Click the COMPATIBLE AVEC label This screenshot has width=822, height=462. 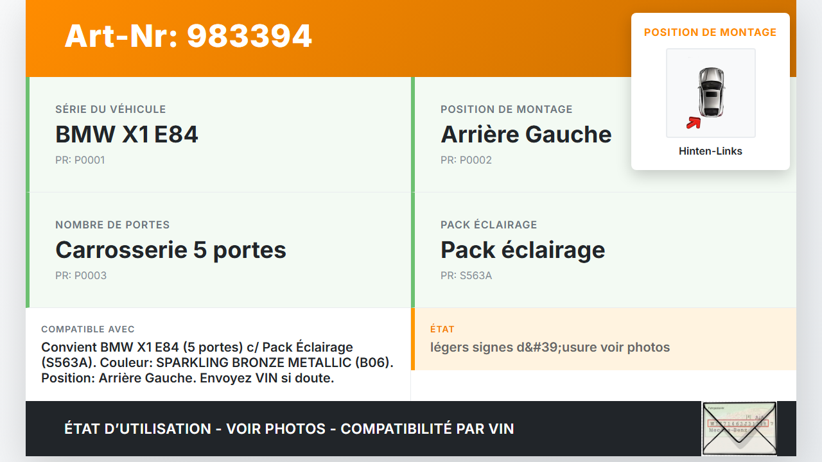coord(88,329)
